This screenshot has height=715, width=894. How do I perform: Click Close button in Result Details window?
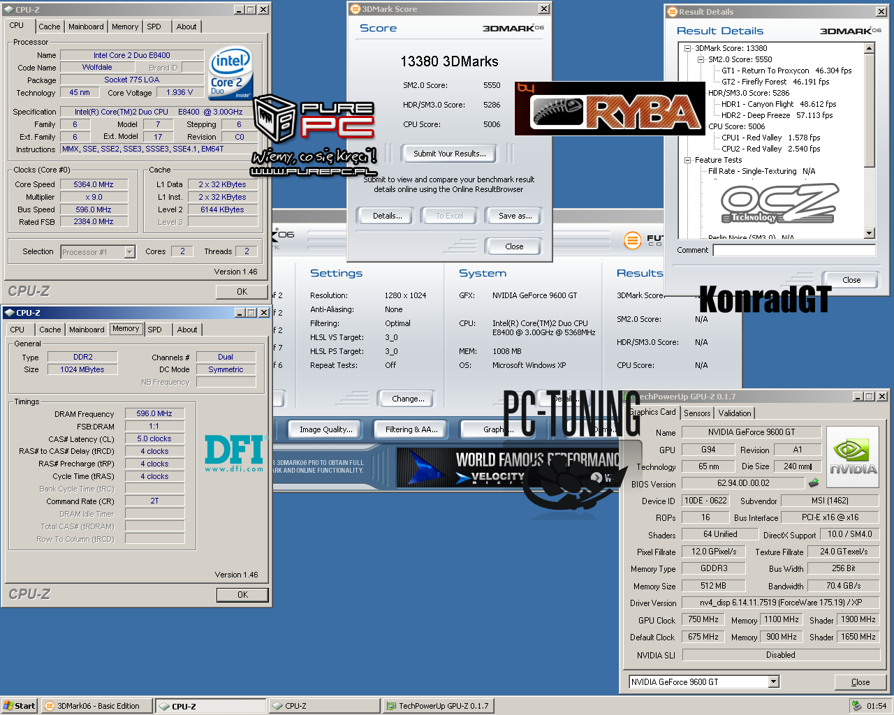(x=851, y=280)
